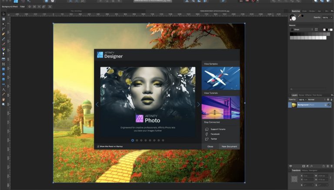This screenshot has height=190, width=334.
Task: Click the New Document button
Action: coord(229,147)
